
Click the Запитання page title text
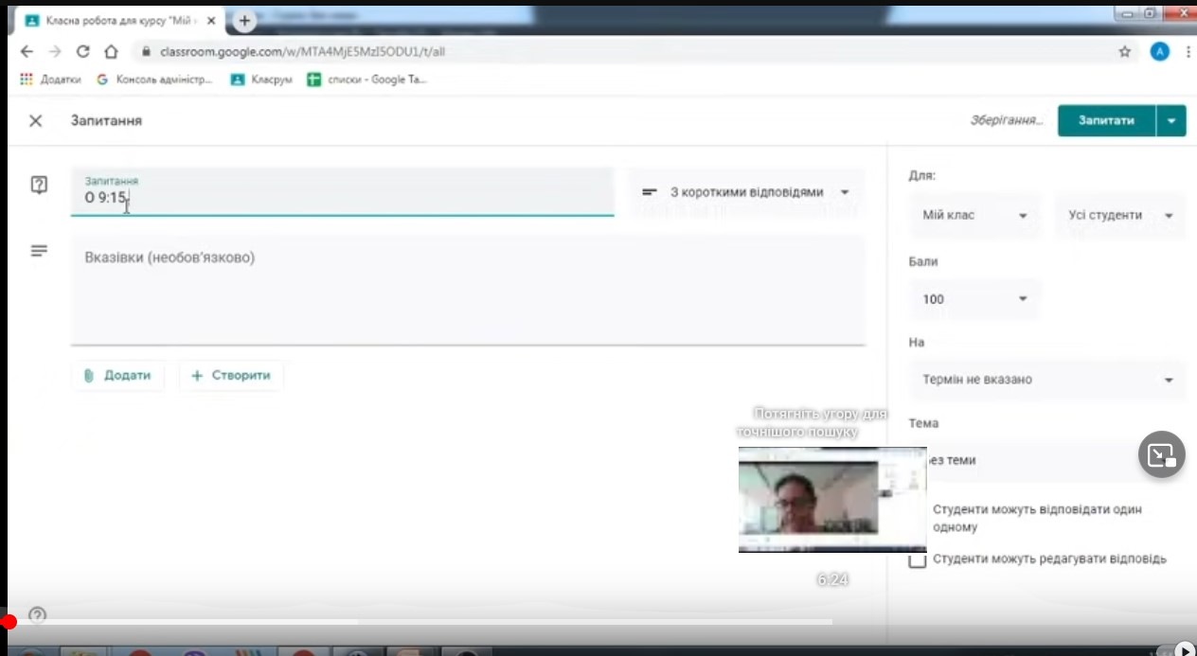[106, 121]
